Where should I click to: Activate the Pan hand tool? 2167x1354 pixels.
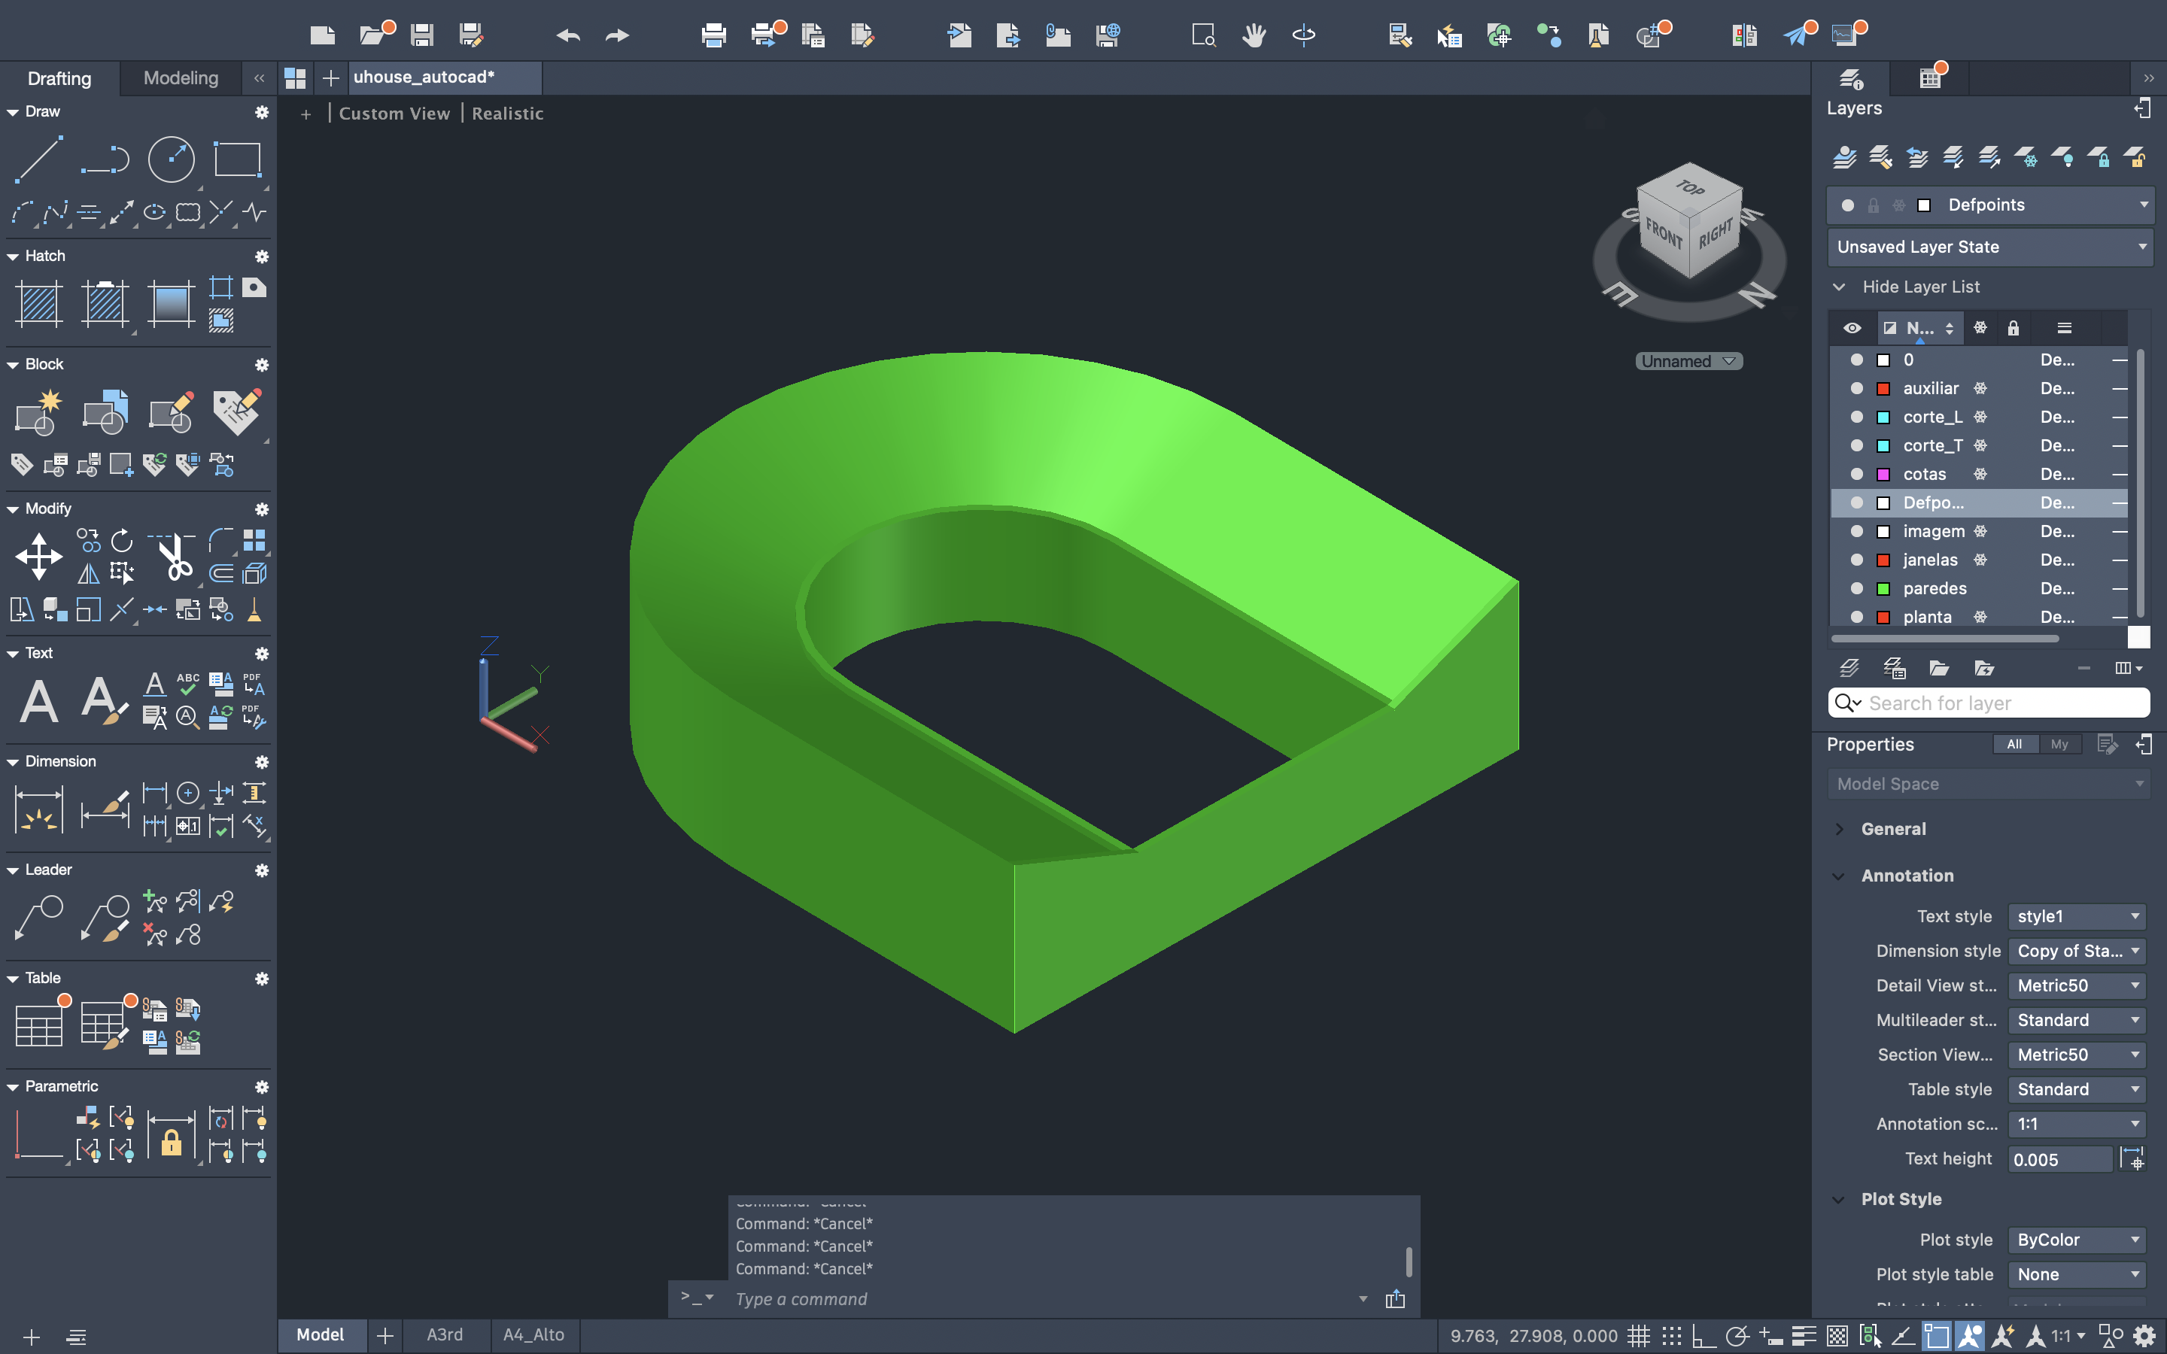pos(1254,35)
